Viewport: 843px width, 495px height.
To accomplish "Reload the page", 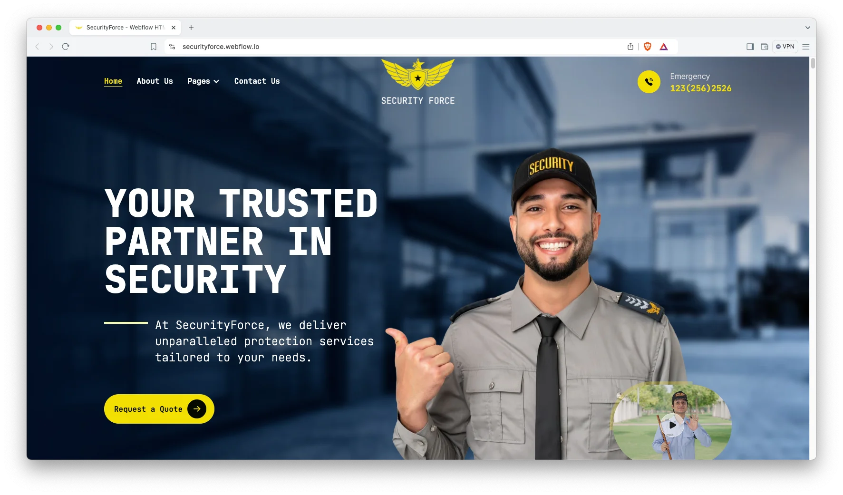I will [x=66, y=47].
